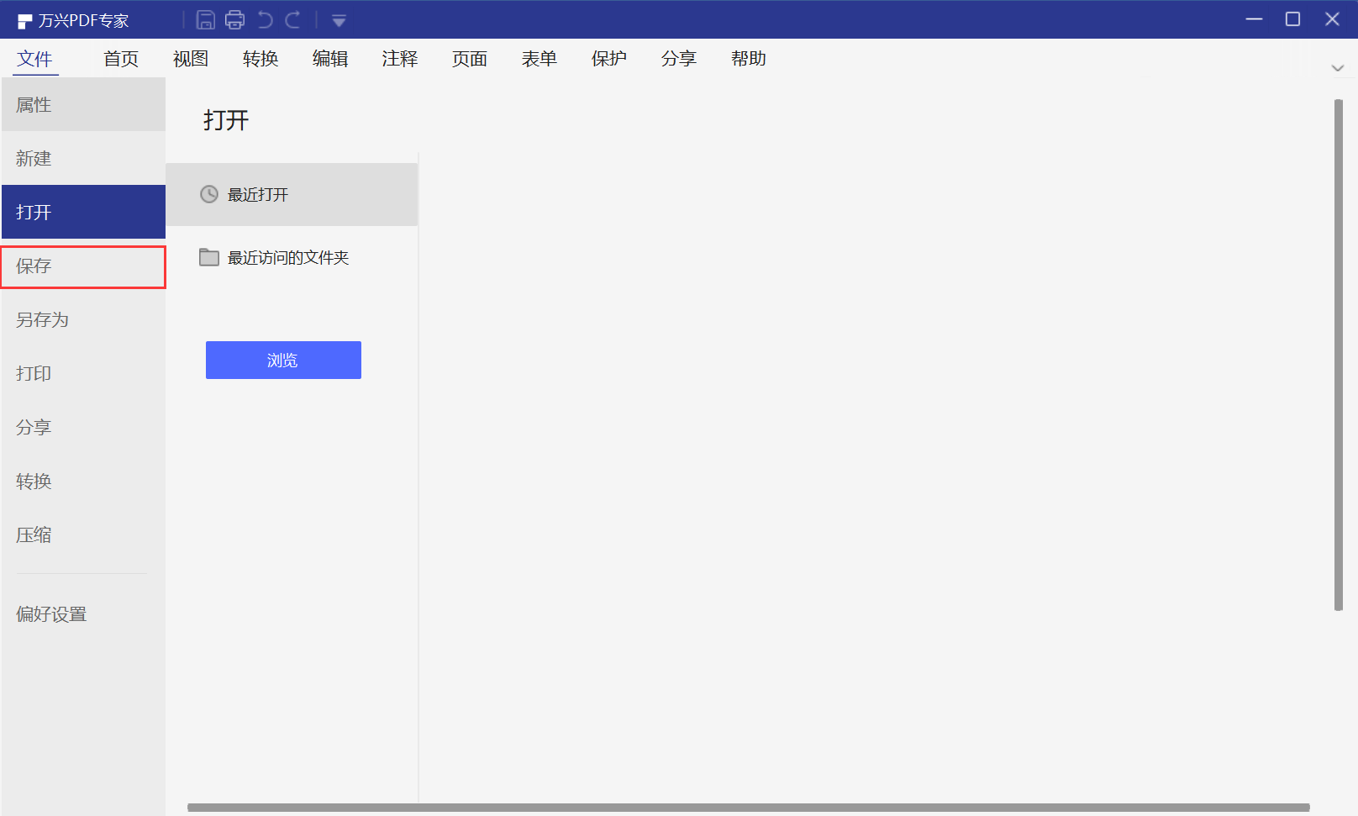
Task: Click the Print icon in the quick access toolbar
Action: (234, 18)
